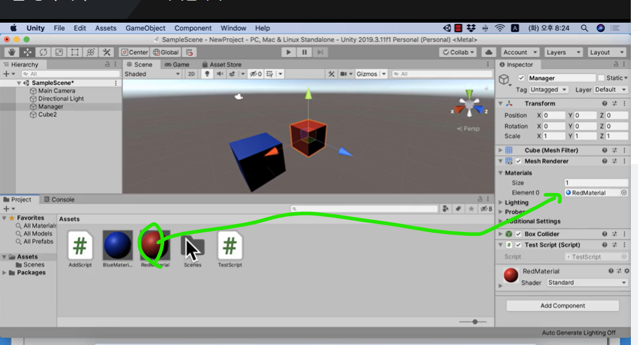
Task: Switch to the Game tab
Action: tap(177, 64)
